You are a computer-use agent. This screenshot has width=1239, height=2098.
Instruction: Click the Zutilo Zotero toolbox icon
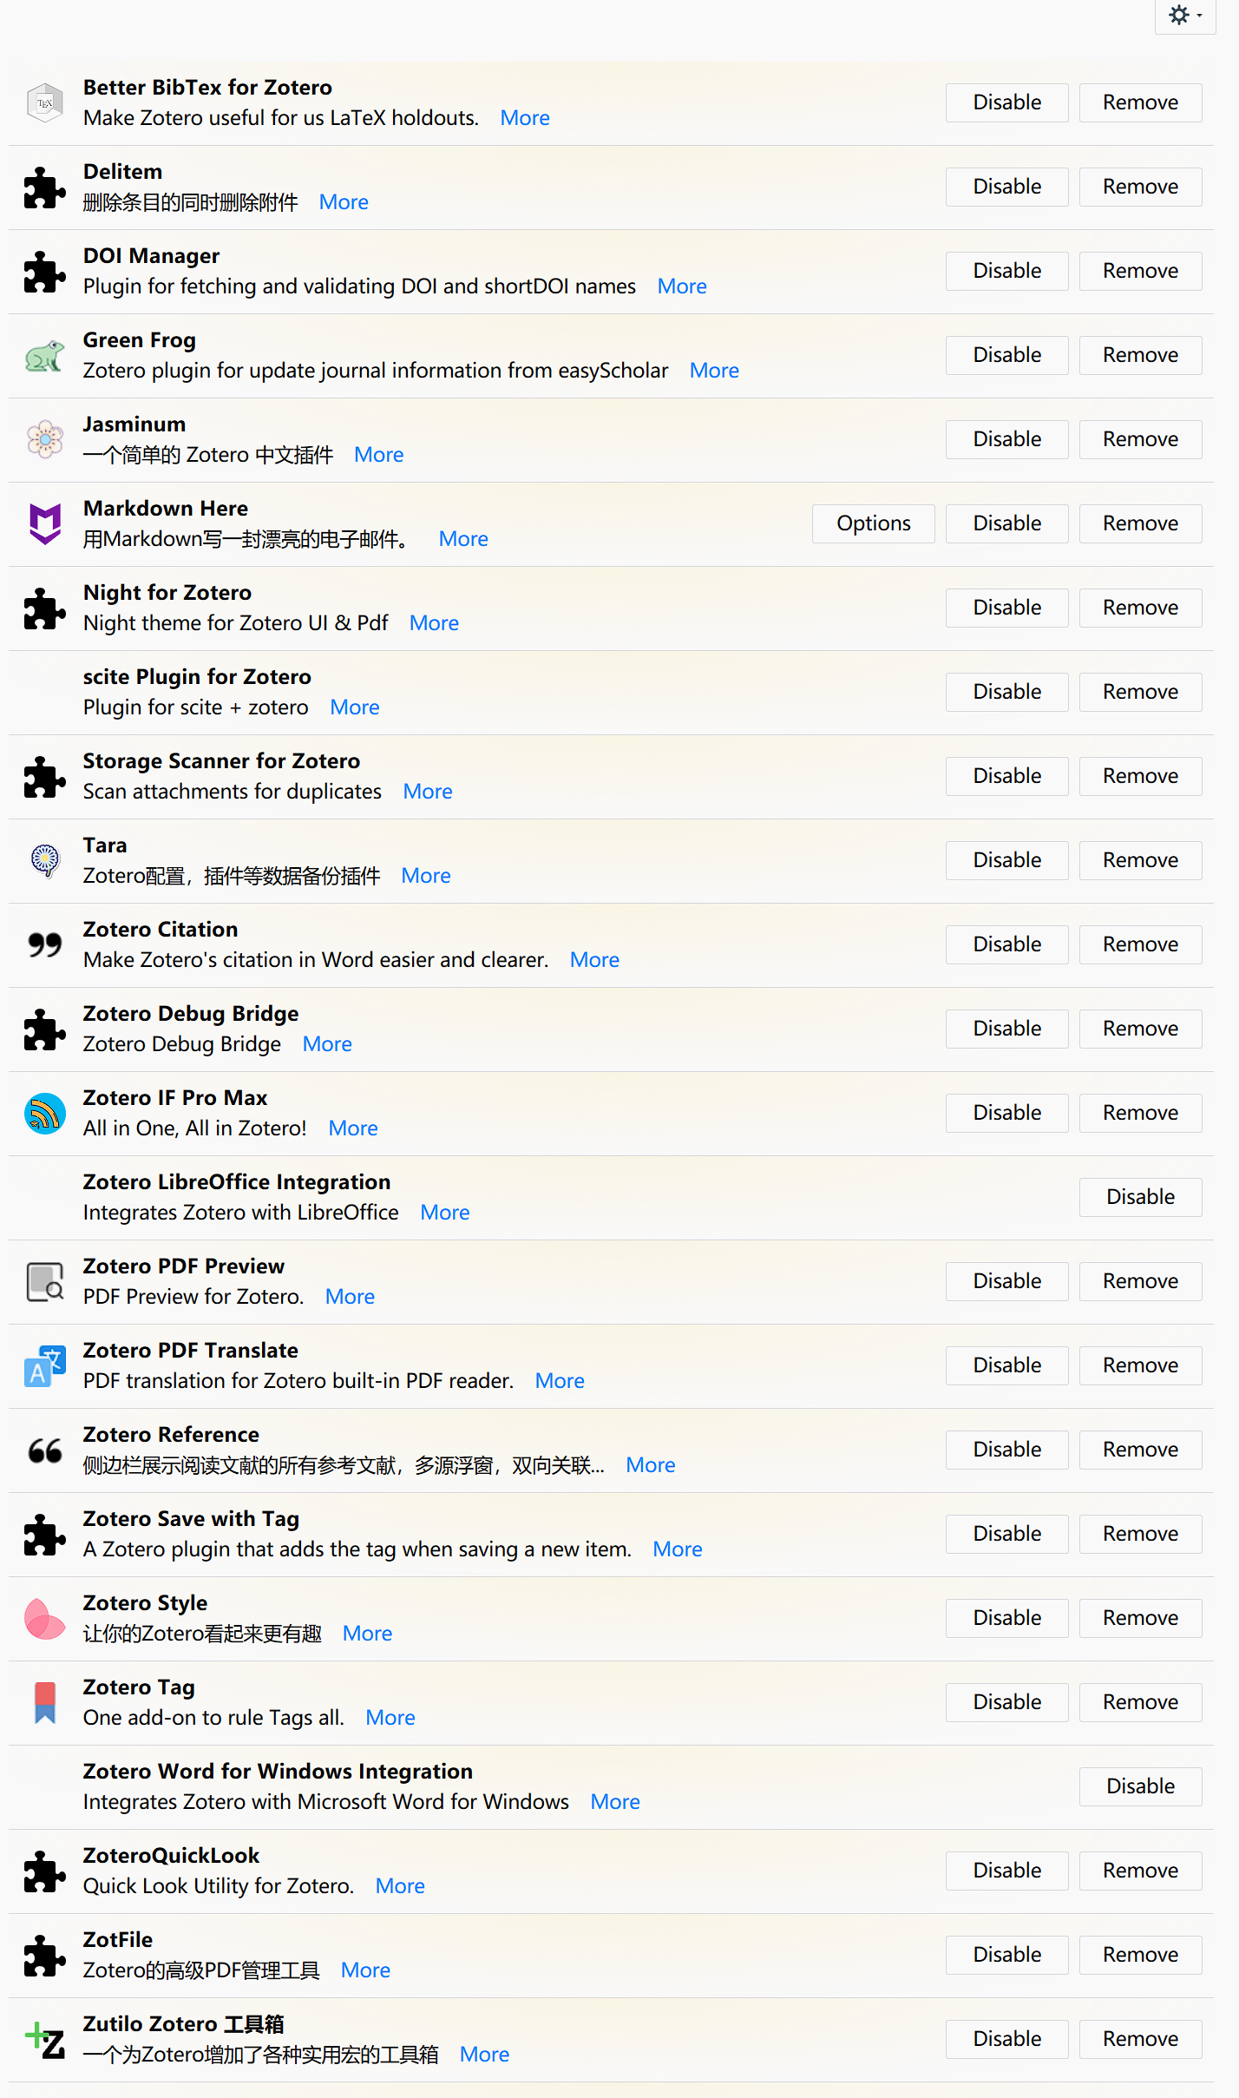point(45,2039)
